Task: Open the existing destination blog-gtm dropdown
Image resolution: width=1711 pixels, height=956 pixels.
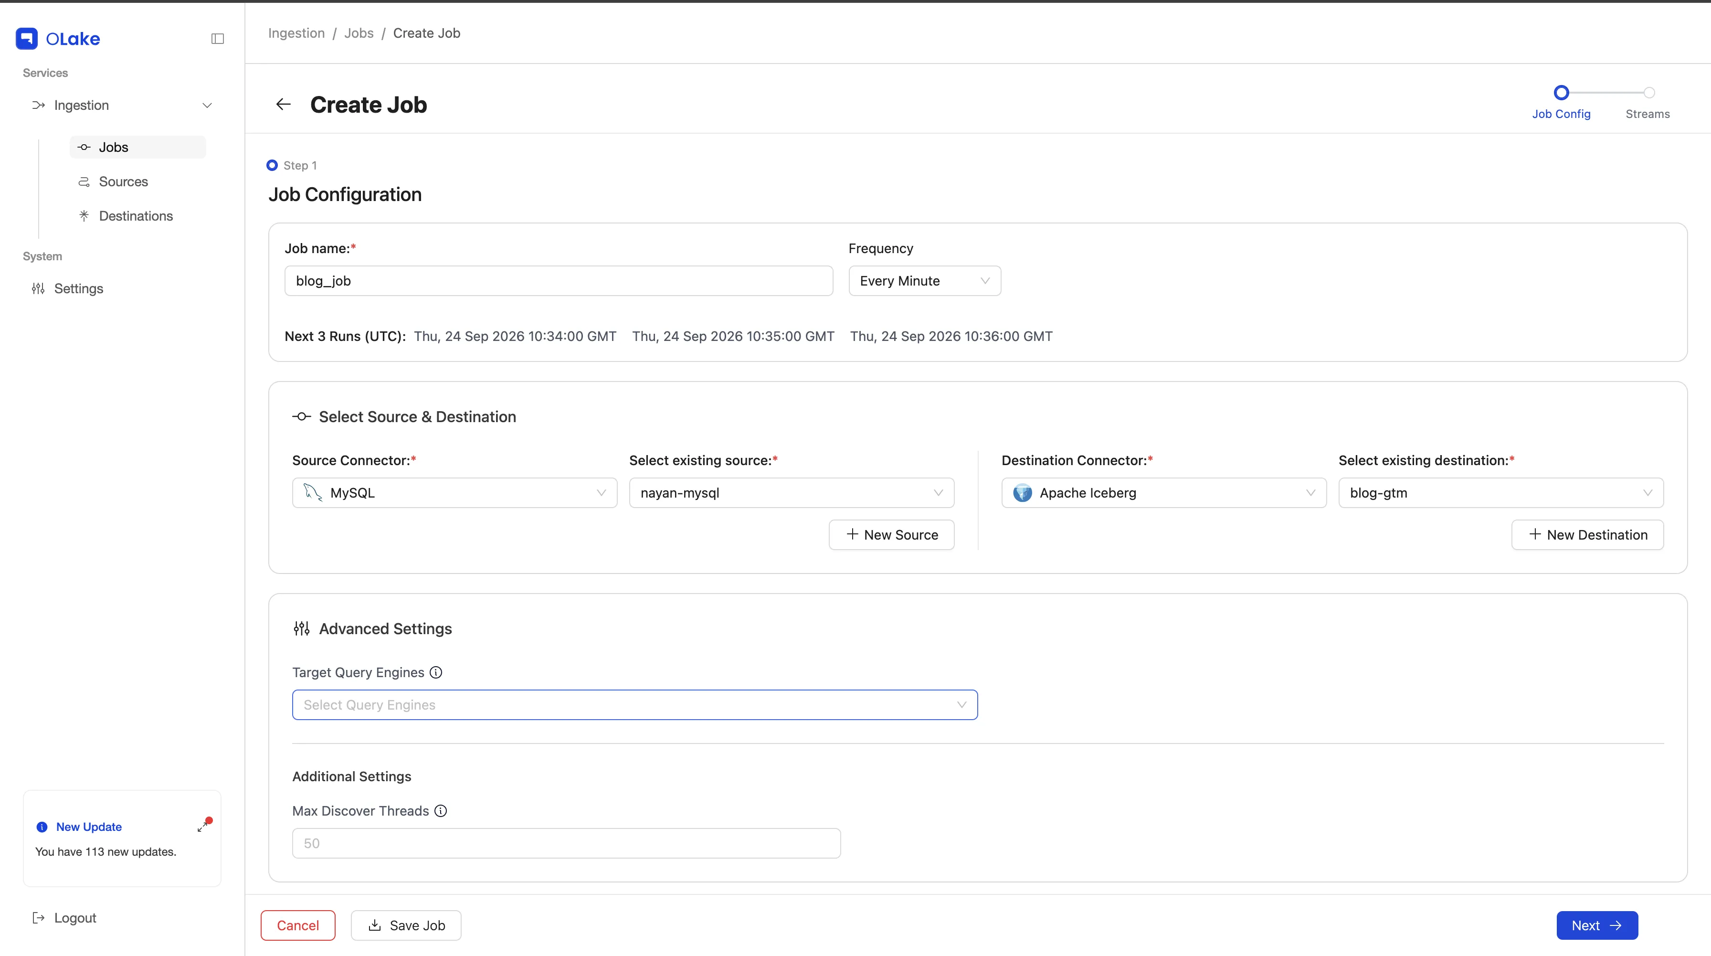Action: coord(1501,493)
